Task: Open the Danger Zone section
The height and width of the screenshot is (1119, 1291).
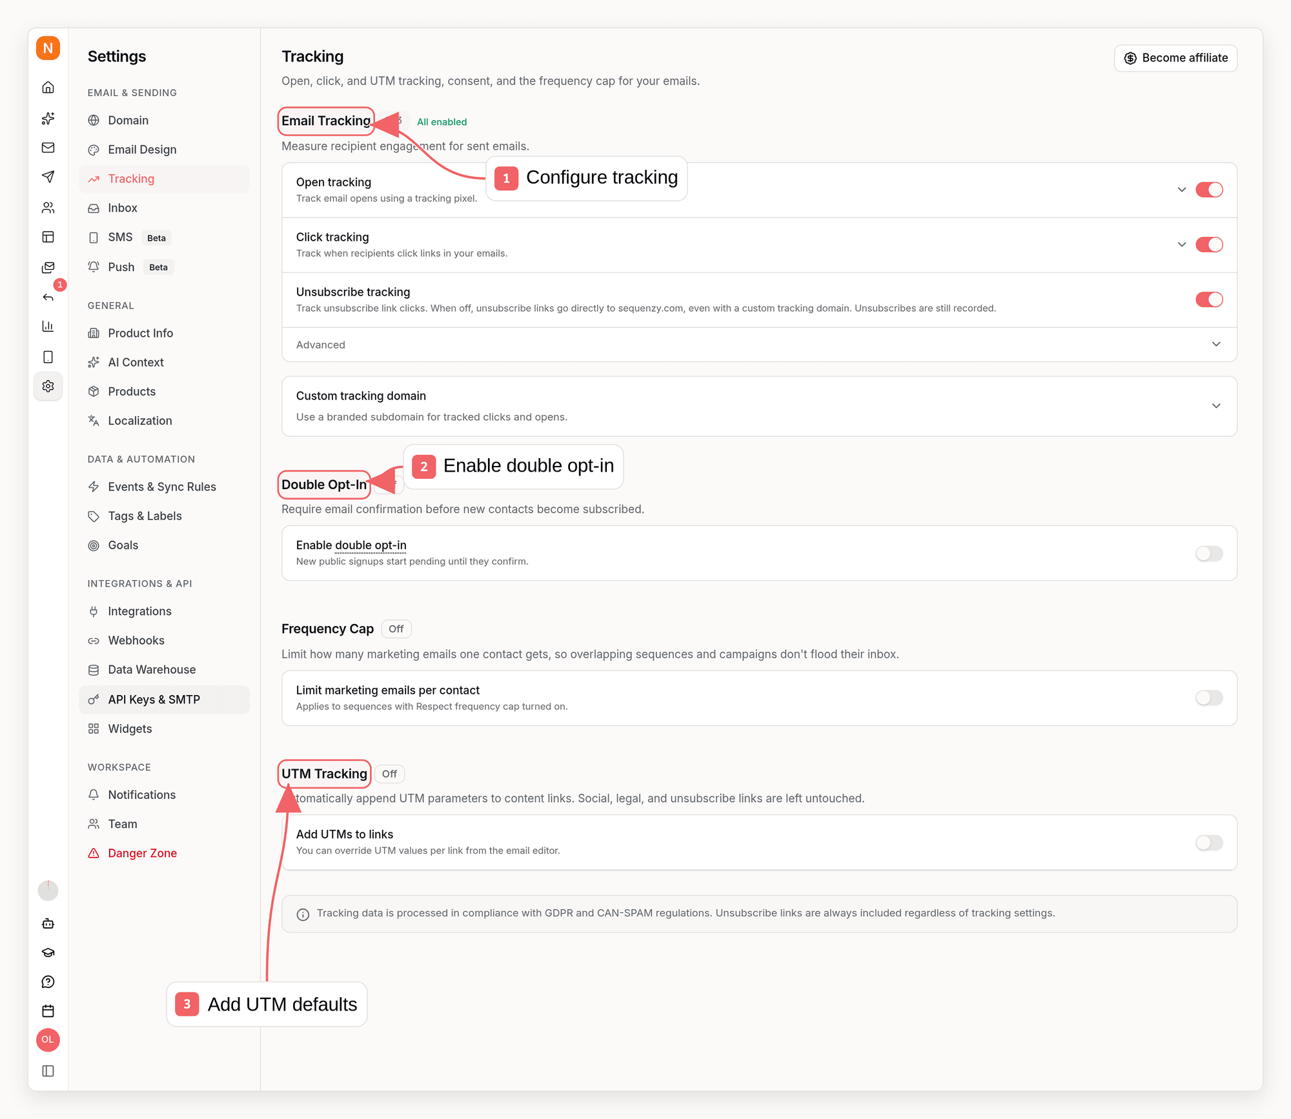Action: click(x=164, y=853)
